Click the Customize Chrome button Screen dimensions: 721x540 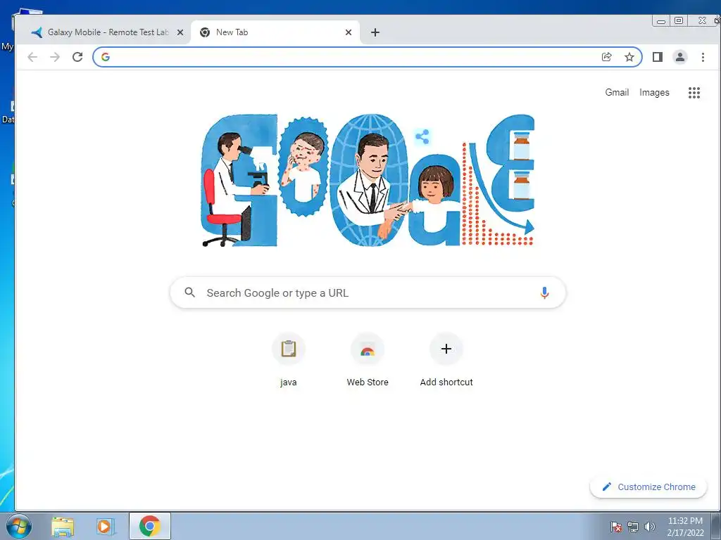(648, 487)
